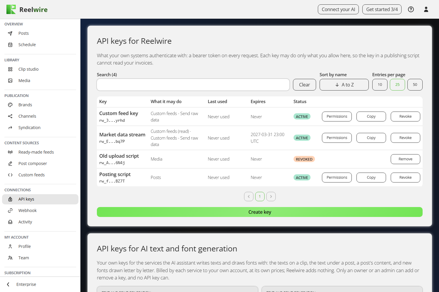The height and width of the screenshot is (292, 439).
Task: Collapse the sidebar with the Enterprise chevron
Action: click(x=8, y=284)
